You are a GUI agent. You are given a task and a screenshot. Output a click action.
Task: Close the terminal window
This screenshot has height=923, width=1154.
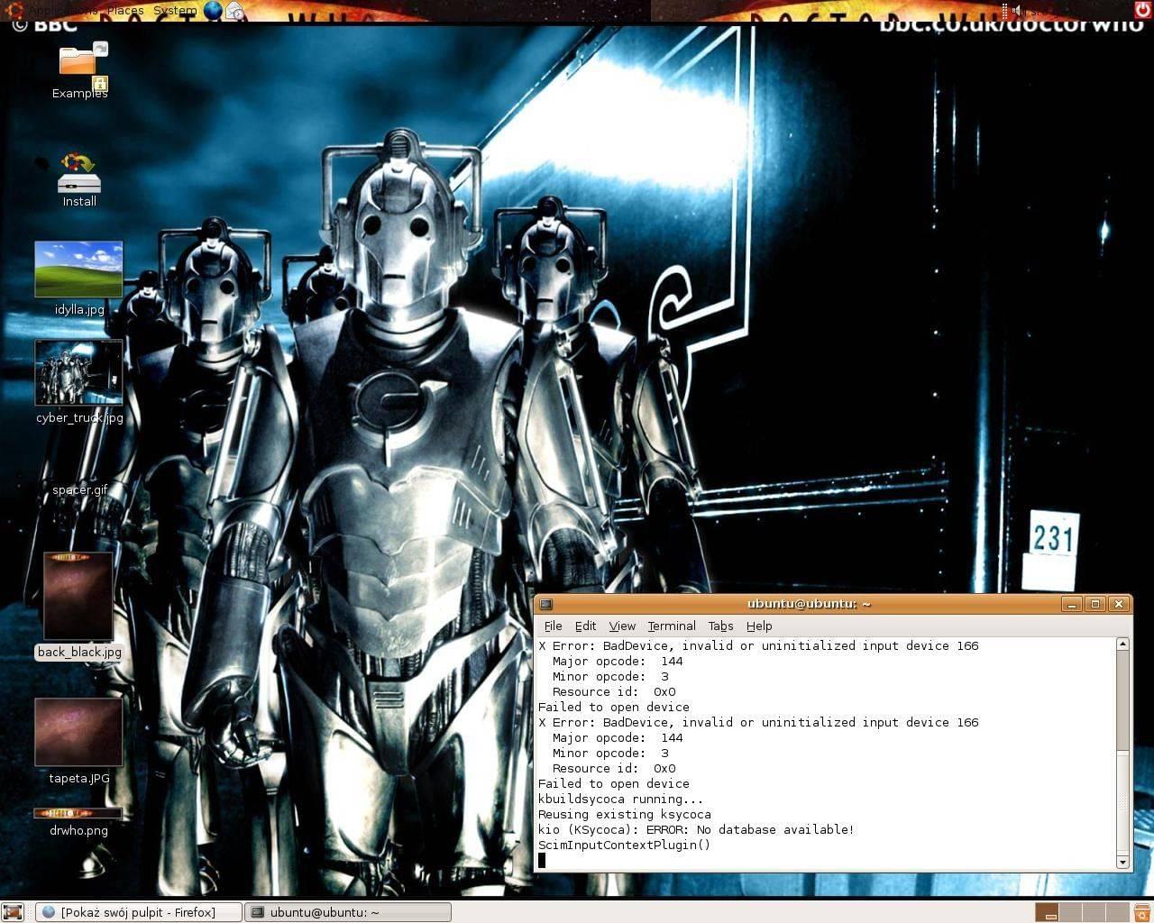click(1119, 604)
